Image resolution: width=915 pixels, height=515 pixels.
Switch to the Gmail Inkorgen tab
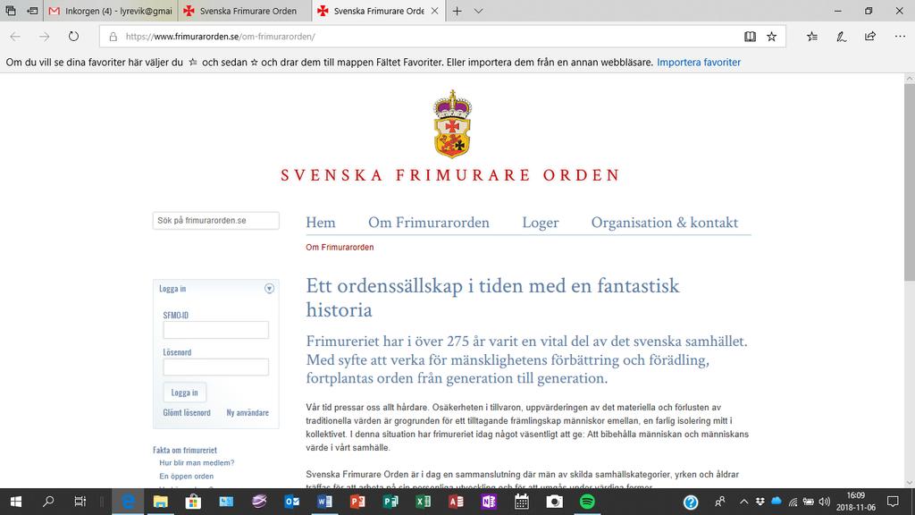click(110, 11)
